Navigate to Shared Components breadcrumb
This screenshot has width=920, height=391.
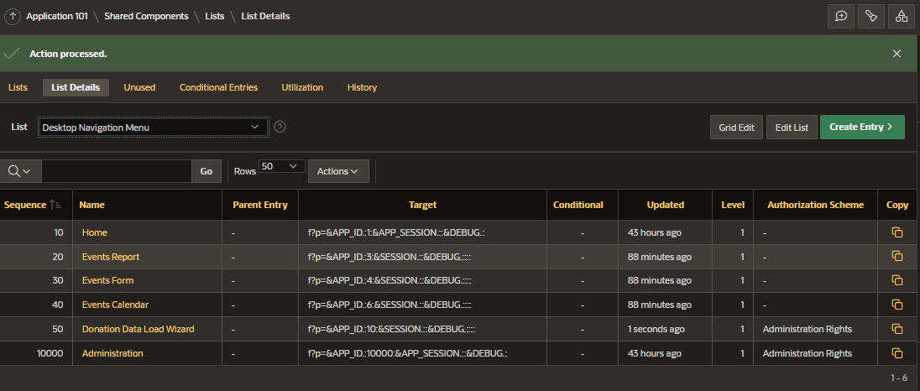(x=146, y=17)
